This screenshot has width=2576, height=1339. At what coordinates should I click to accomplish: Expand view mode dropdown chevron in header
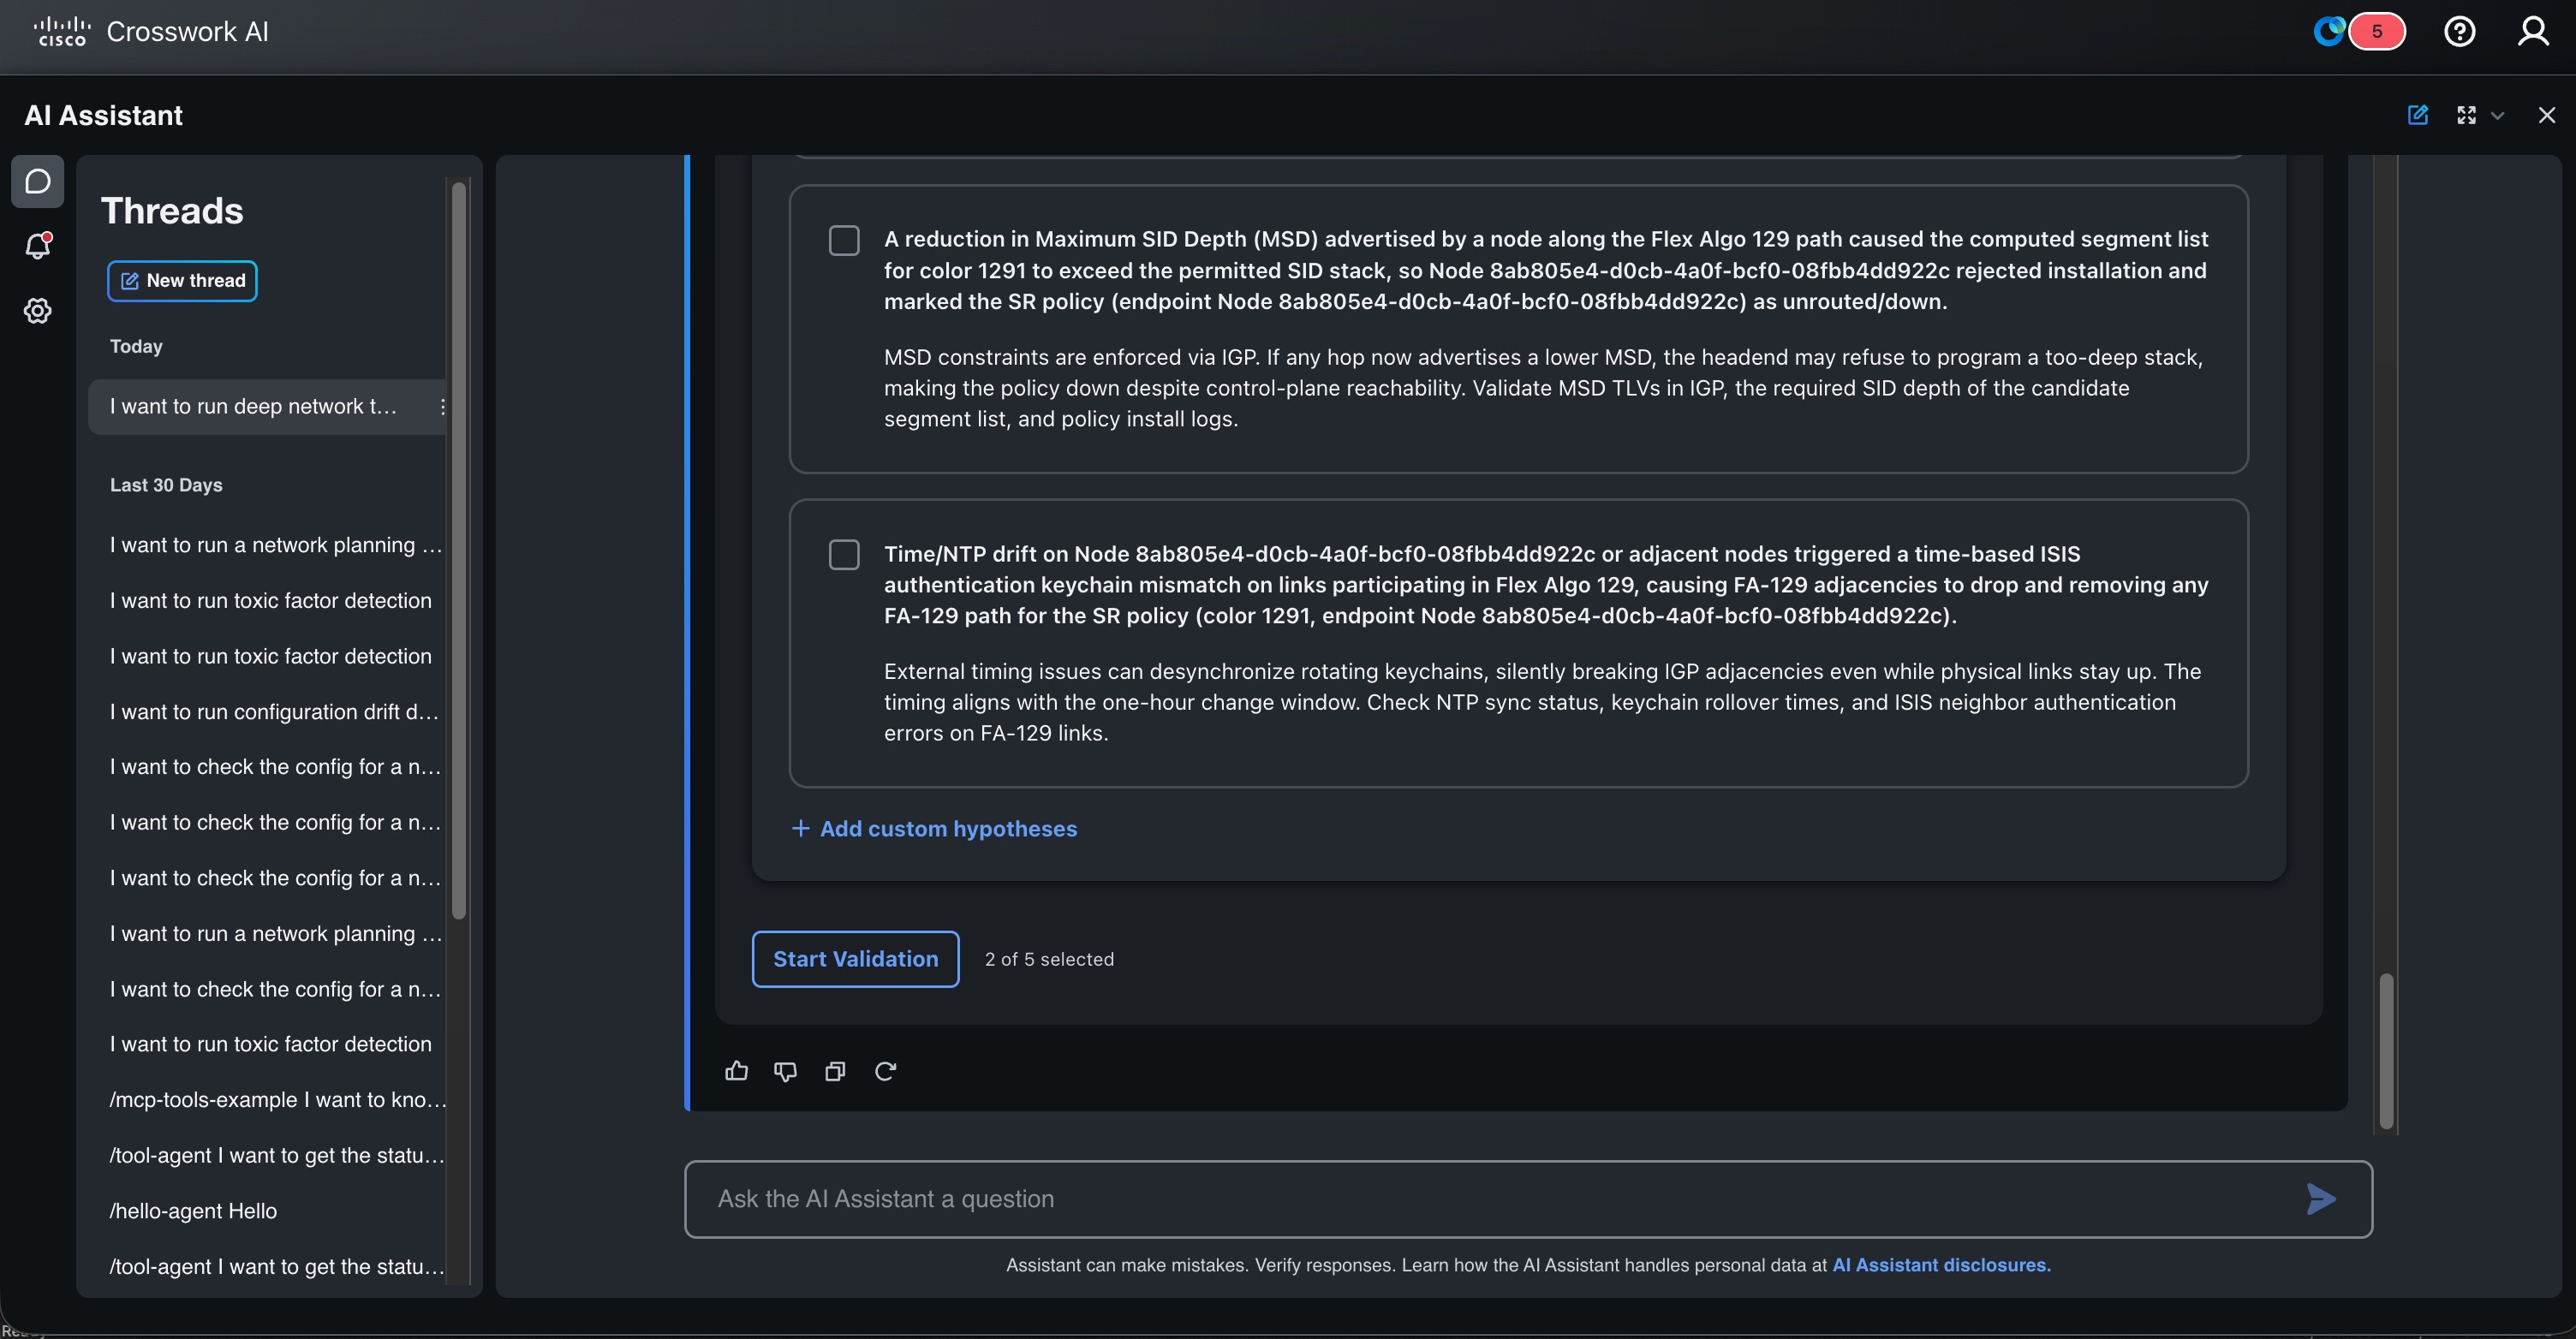click(x=2497, y=116)
